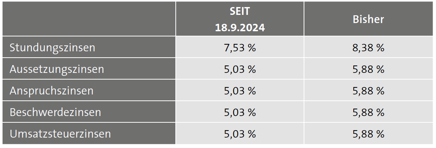
Task: Select Aussetzungszinsen current rate 5,03 %
Action: [x=240, y=69]
